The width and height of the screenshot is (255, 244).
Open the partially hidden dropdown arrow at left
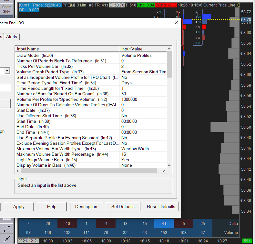point(7,71)
